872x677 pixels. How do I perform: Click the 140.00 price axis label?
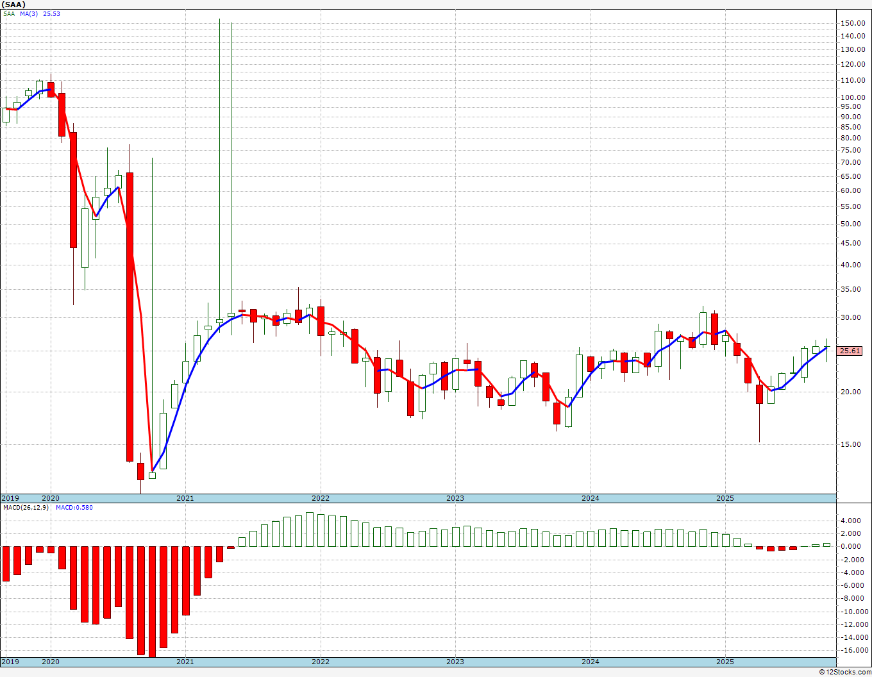pyautogui.click(x=852, y=37)
